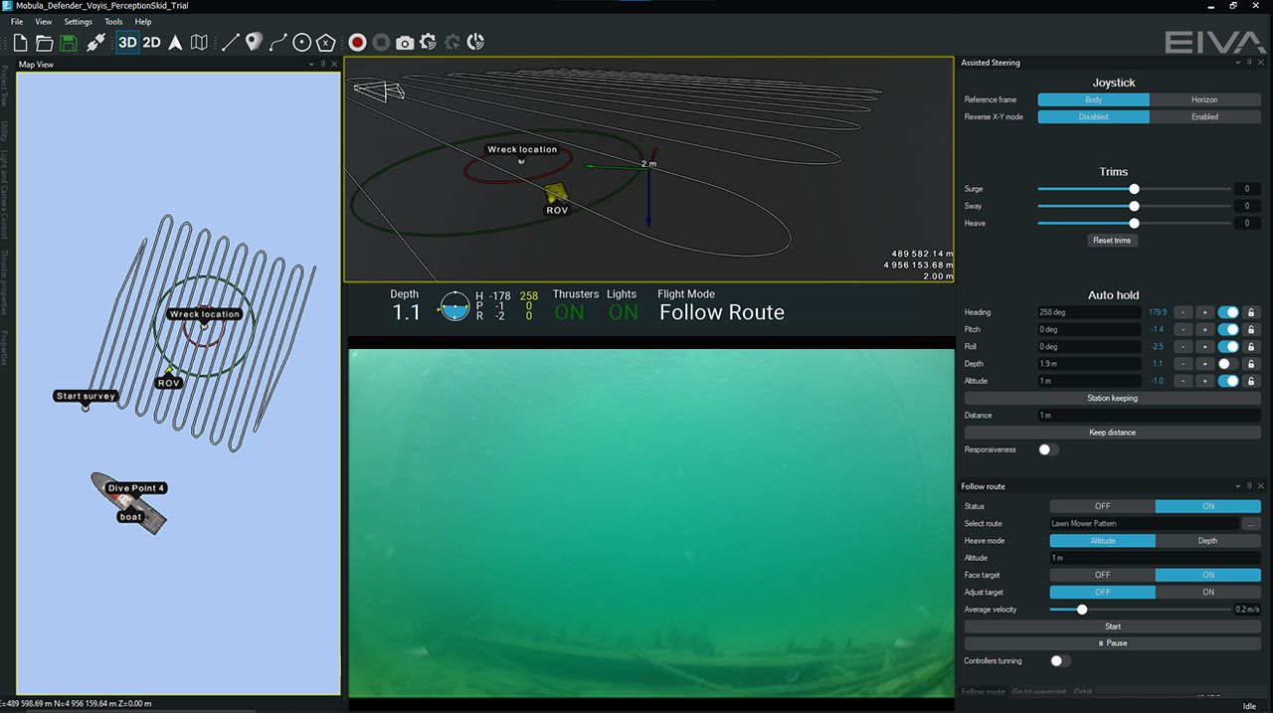Viewport: 1273px width, 713px height.
Task: Click the Station keeping button
Action: tap(1112, 398)
